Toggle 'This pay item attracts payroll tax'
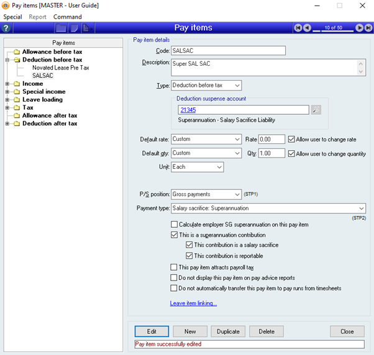This screenshot has height=355, width=374. coord(174,267)
